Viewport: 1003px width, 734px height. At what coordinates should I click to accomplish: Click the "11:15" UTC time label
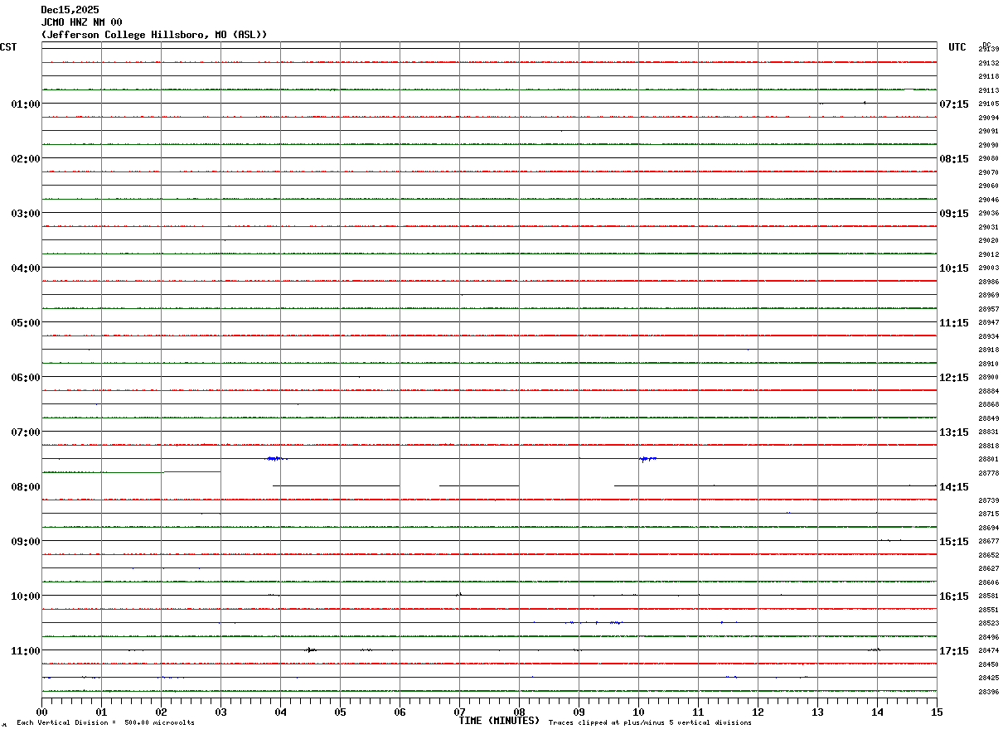(954, 322)
